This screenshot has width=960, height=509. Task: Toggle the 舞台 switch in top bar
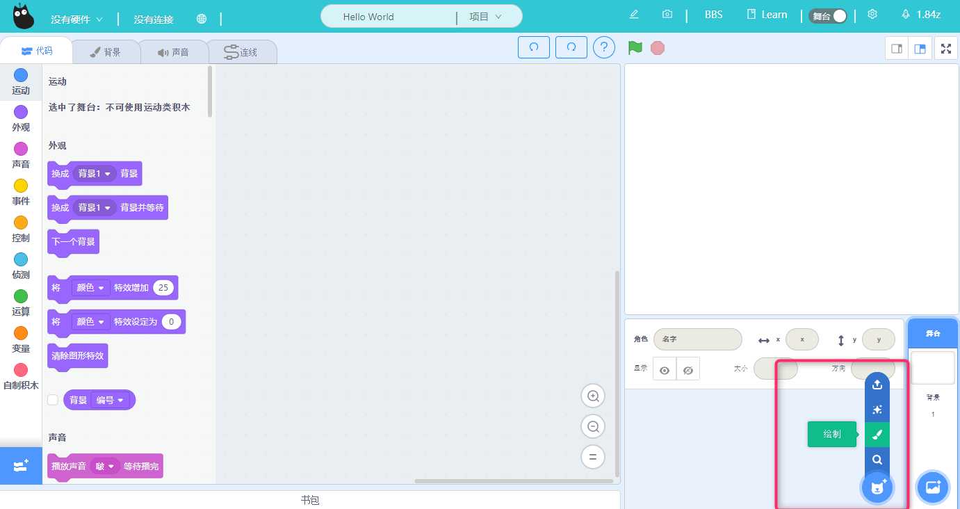click(x=828, y=15)
